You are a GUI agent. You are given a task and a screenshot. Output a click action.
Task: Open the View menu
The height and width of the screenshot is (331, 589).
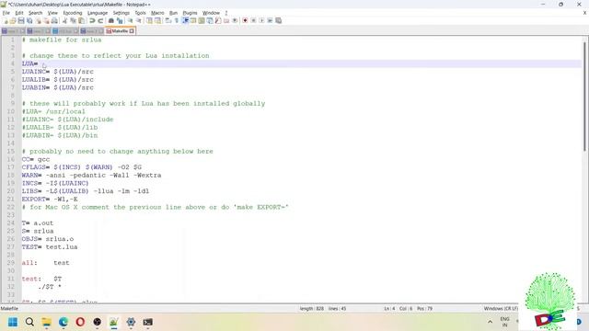coord(52,13)
